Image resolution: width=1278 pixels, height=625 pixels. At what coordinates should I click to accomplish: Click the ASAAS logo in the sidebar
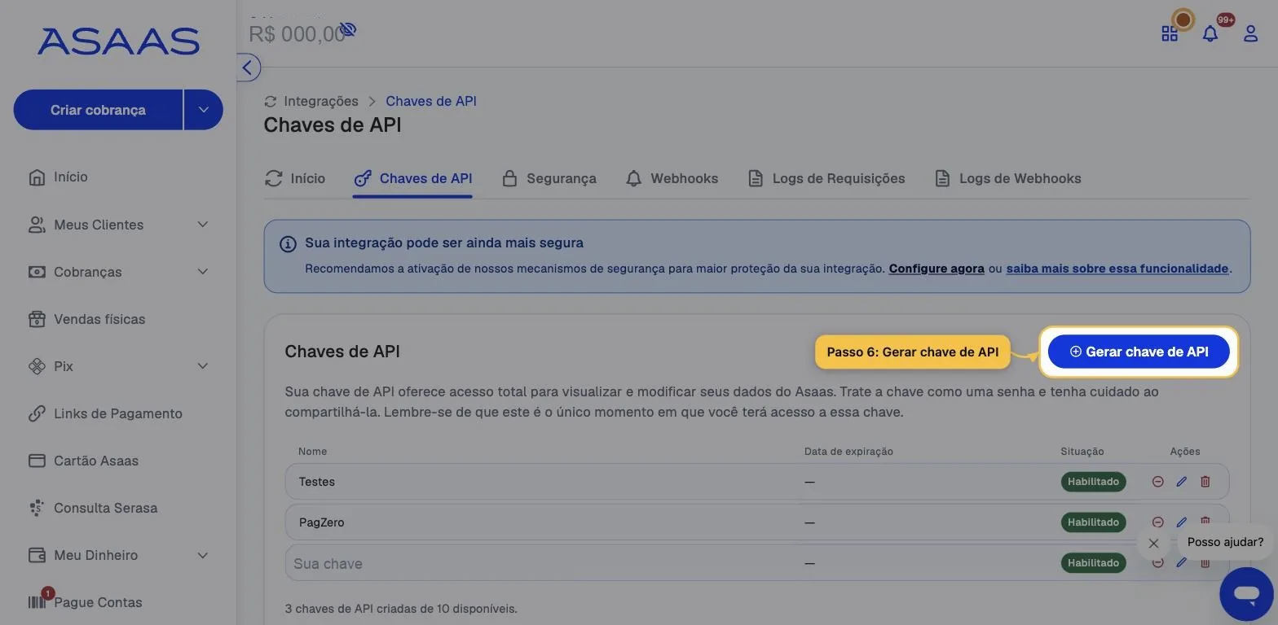[118, 41]
